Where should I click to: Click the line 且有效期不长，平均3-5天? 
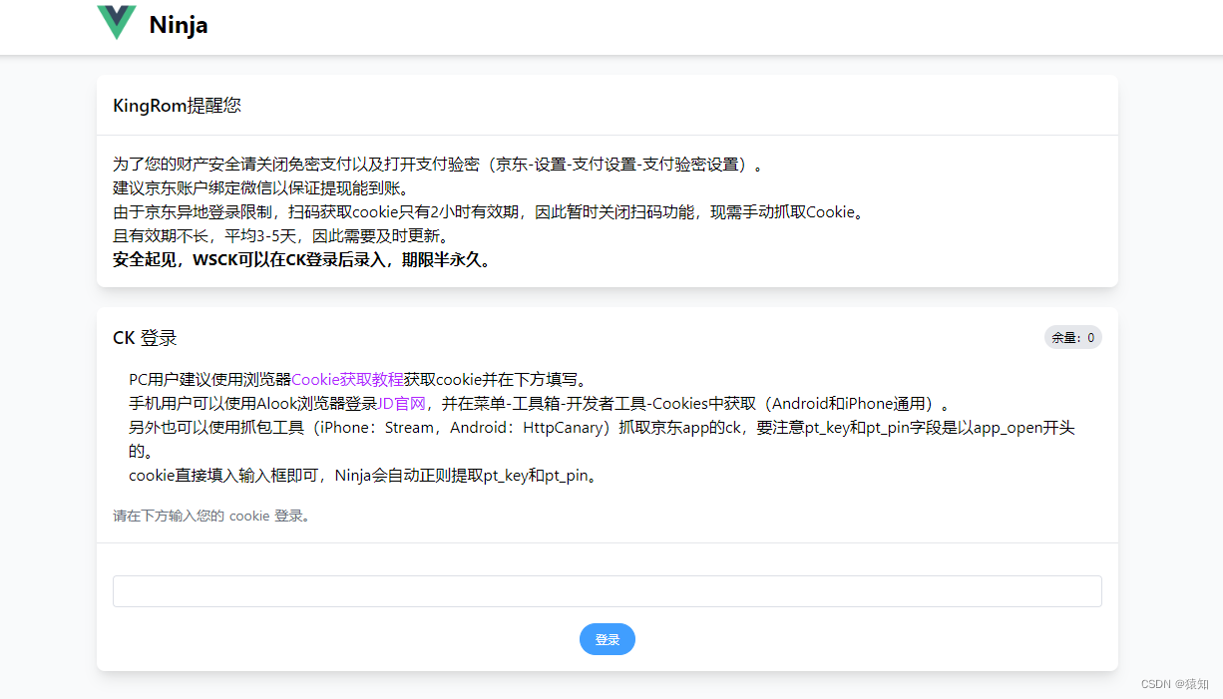pyautogui.click(x=281, y=236)
